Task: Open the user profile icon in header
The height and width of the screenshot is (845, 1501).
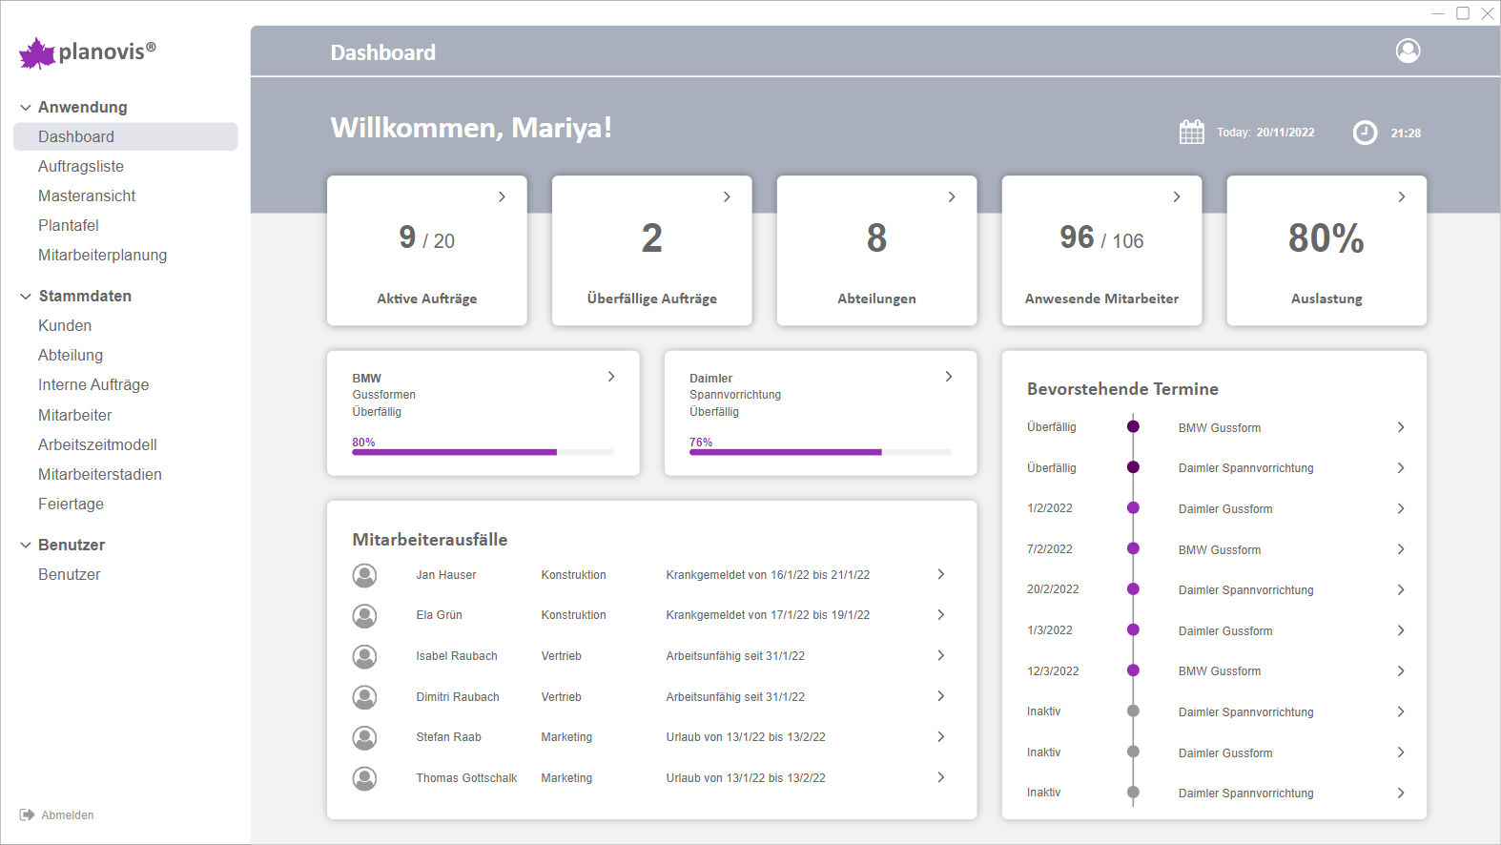Action: point(1408,51)
